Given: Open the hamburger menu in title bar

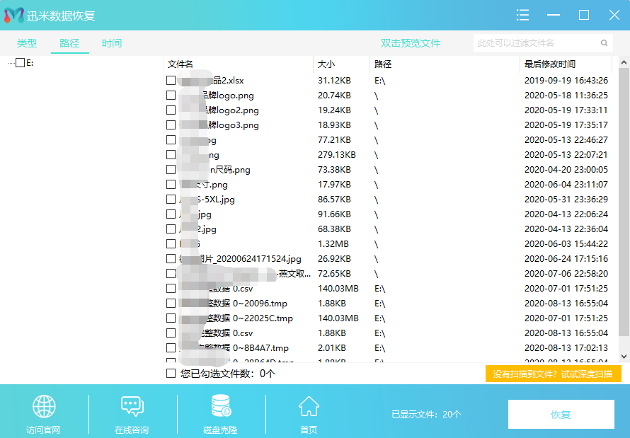Looking at the screenshot, I should click(x=522, y=15).
